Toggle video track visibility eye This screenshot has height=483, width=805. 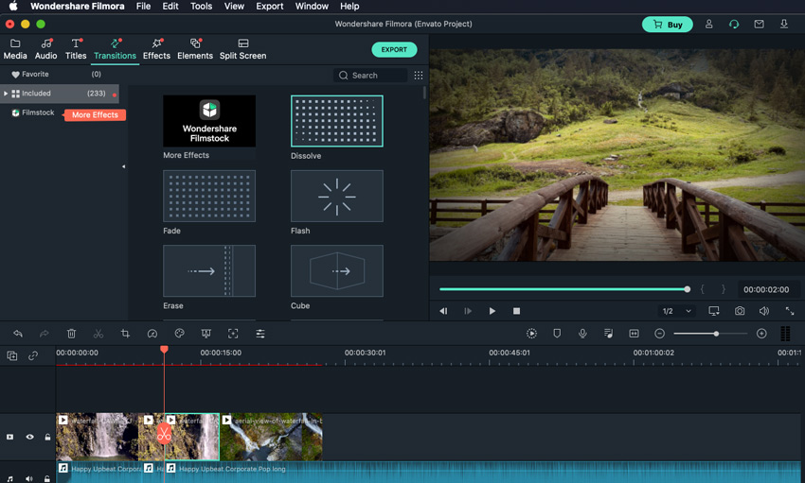[x=29, y=437]
